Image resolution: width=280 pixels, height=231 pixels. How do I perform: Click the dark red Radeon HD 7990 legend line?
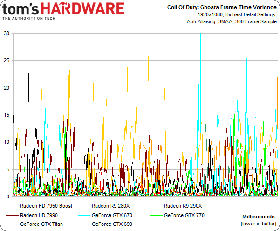[x=12, y=215]
